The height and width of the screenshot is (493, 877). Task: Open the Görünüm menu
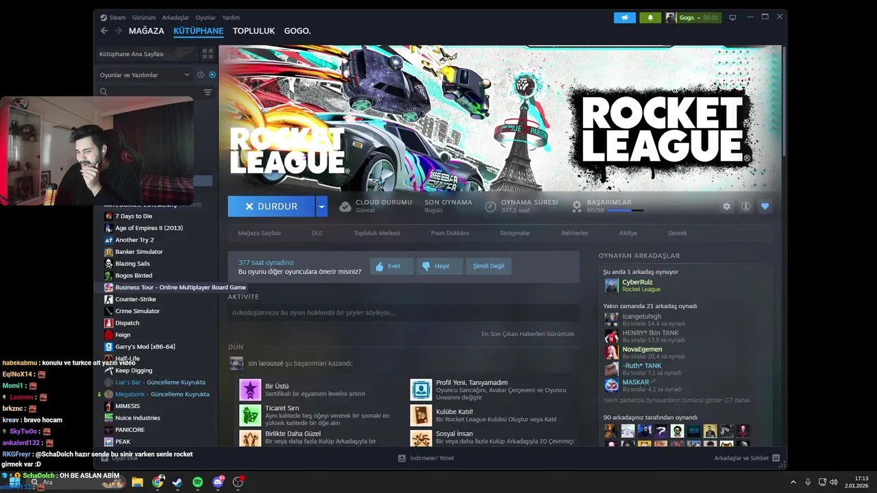click(x=143, y=17)
